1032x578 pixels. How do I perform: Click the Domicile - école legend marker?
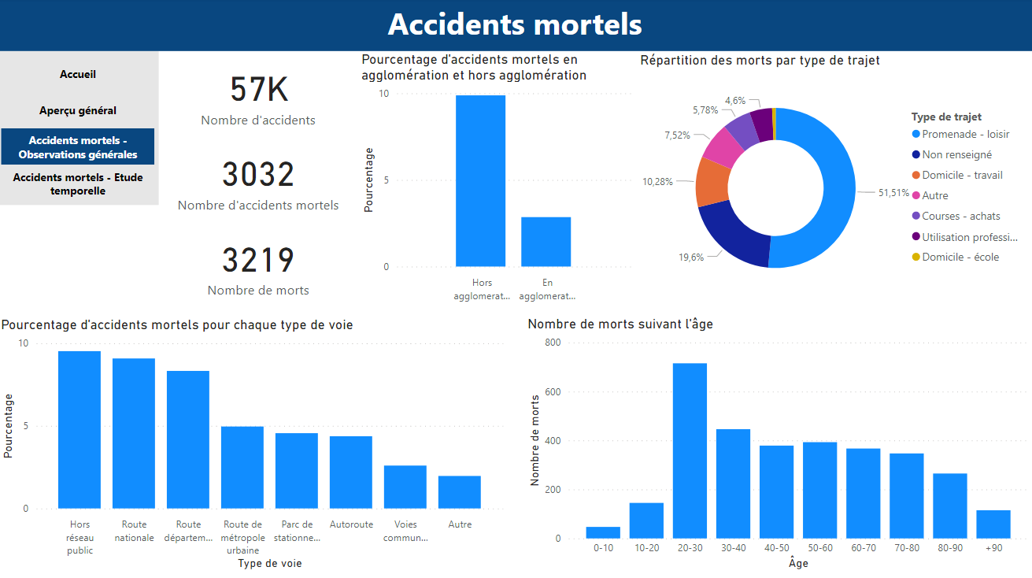point(916,258)
